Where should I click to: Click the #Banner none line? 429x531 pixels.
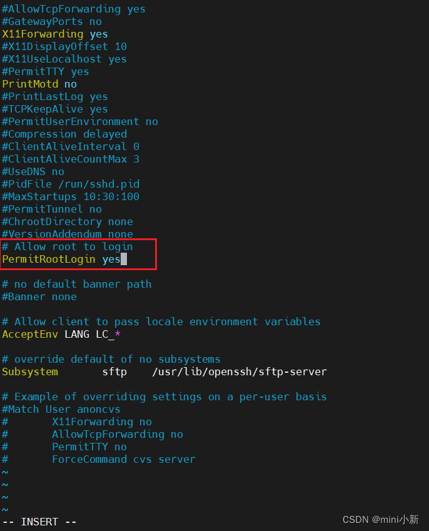click(x=39, y=297)
